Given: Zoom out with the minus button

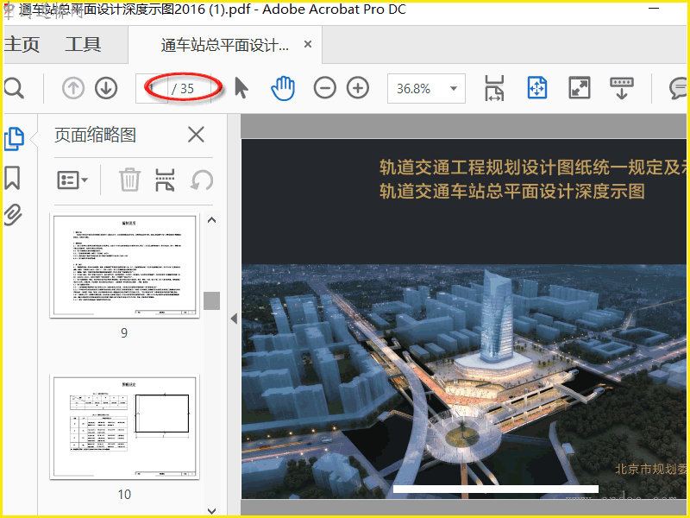Looking at the screenshot, I should [325, 88].
